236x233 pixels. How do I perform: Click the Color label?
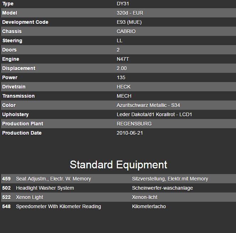pyautogui.click(x=9, y=105)
